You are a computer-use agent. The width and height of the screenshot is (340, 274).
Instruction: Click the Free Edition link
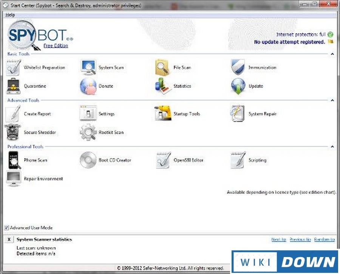56,46
